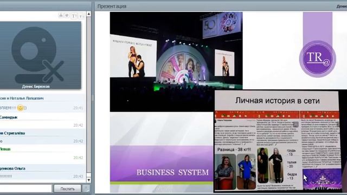This screenshot has height=195, width=347.
Task: Click the TR@ purple logo badge
Action: point(318,58)
